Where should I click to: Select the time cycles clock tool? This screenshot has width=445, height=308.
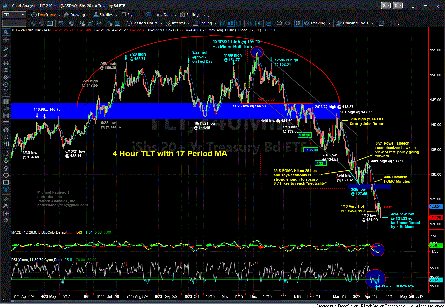click(6, 84)
